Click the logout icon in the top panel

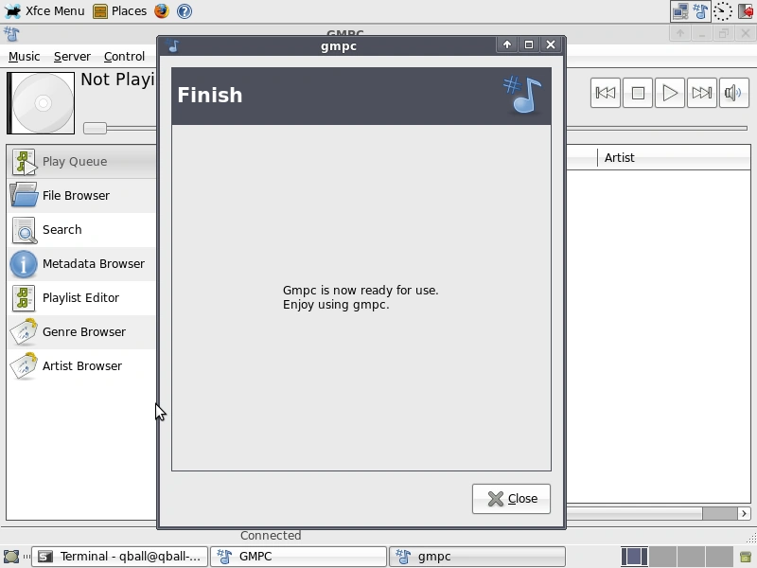(x=746, y=11)
